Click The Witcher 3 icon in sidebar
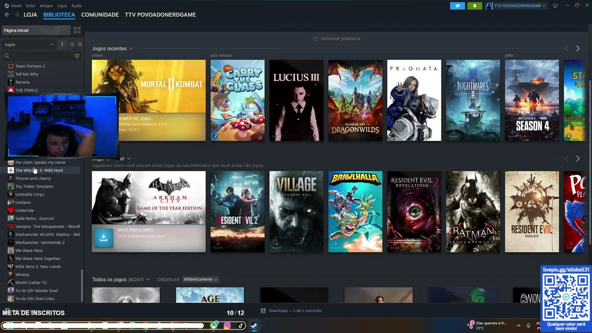592x333 pixels. (x=11, y=170)
